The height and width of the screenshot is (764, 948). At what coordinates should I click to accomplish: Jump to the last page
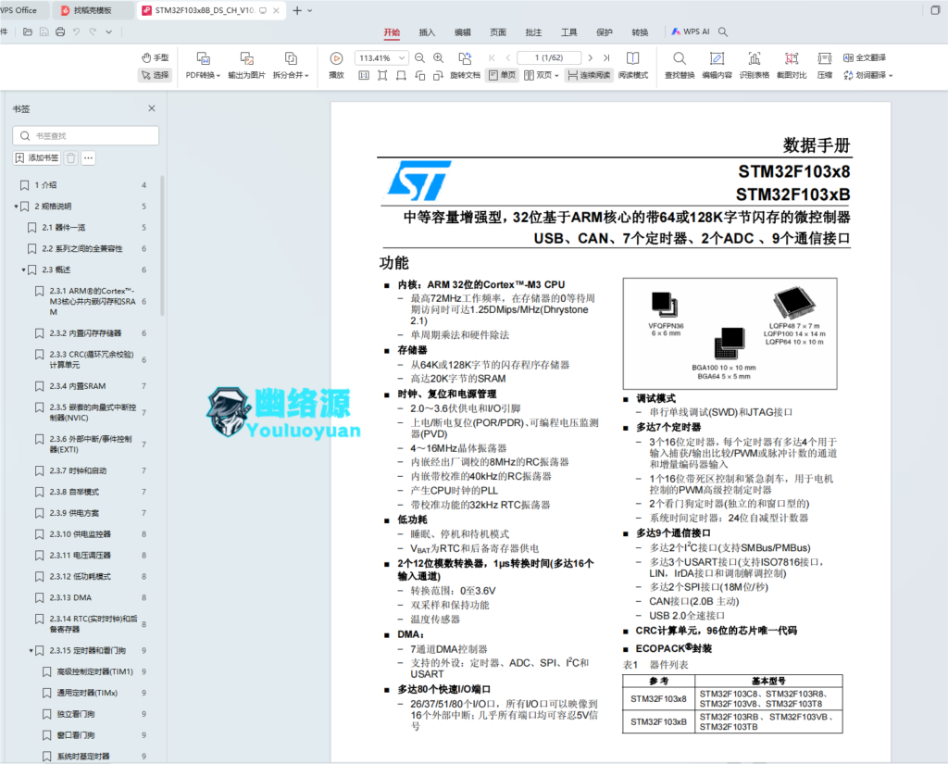tap(606, 58)
